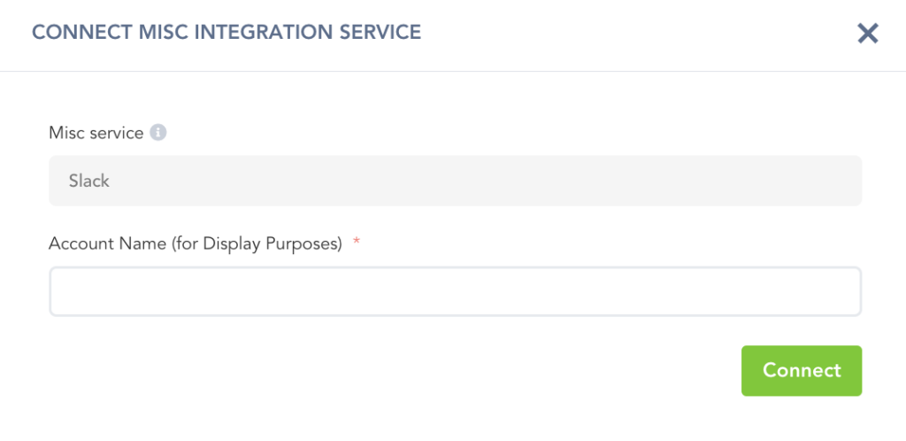Hit the X in the dialog header

pyautogui.click(x=867, y=34)
